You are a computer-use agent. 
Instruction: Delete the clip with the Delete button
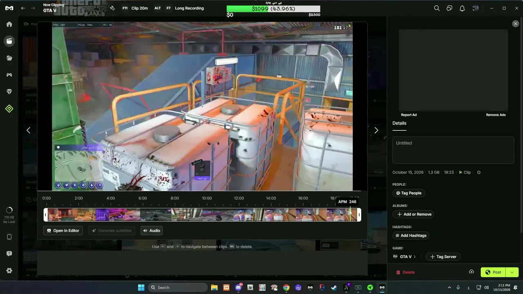(405, 272)
